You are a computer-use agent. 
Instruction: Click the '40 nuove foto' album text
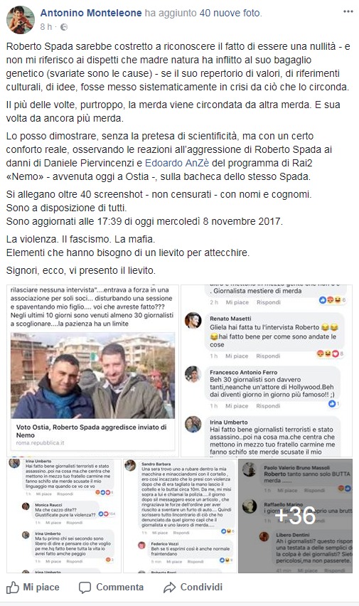[231, 13]
